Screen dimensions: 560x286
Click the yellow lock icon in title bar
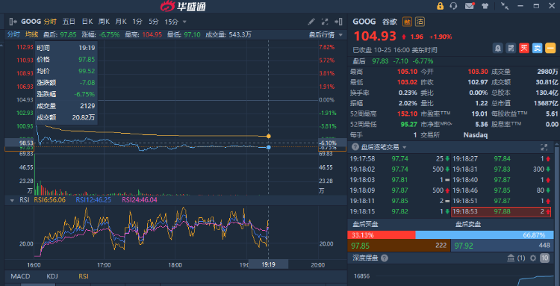pyautogui.click(x=440, y=6)
